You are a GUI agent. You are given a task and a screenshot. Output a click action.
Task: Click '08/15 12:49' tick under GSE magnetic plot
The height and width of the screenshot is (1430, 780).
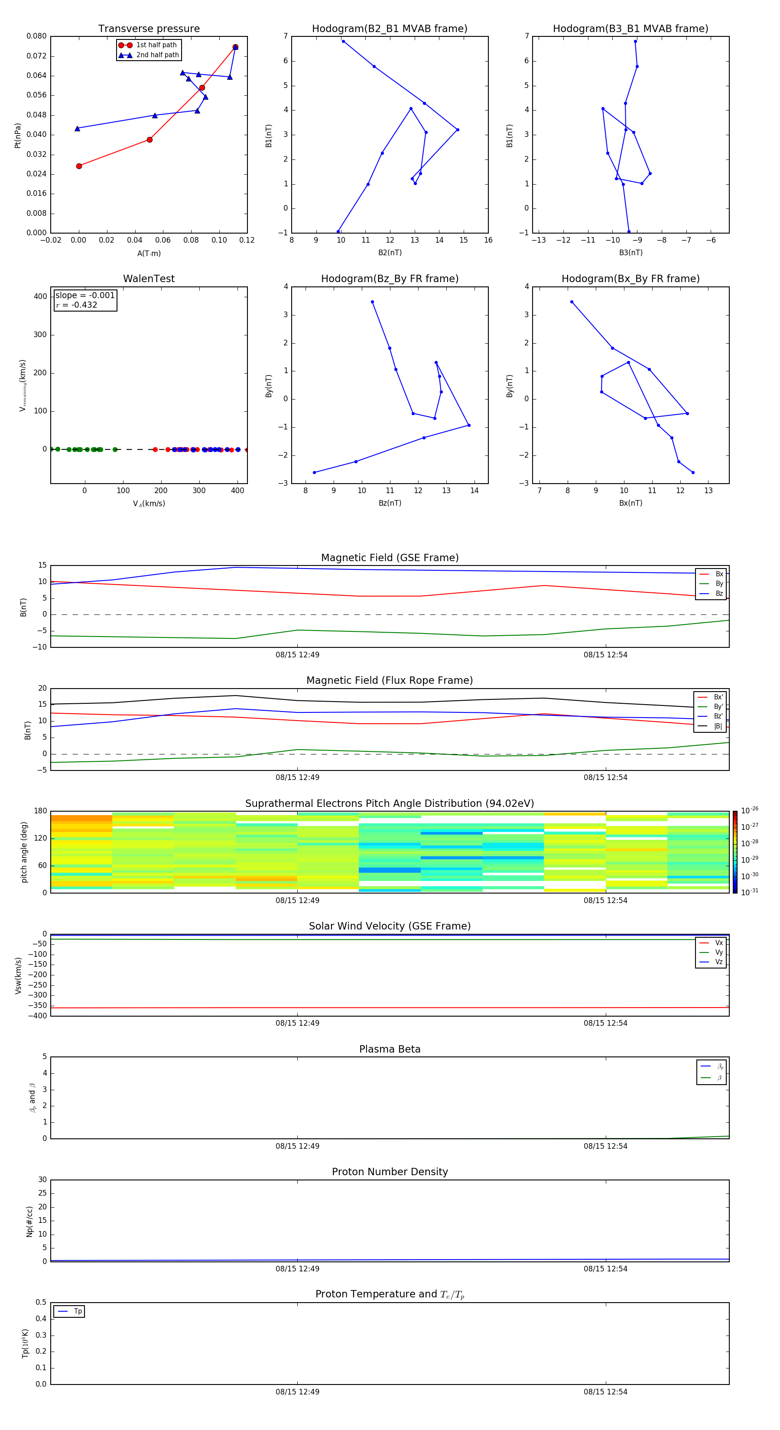tap(298, 655)
